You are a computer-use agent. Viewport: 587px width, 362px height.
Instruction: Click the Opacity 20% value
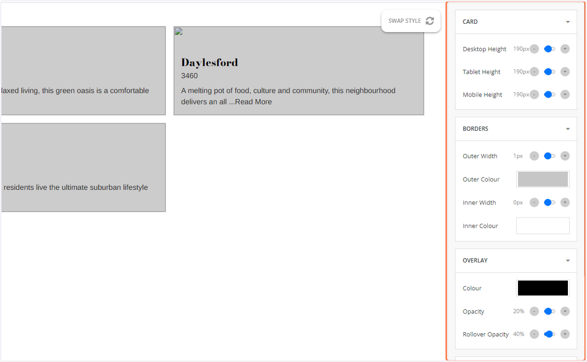pos(519,311)
